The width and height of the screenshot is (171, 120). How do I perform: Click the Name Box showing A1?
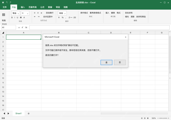[9, 27]
